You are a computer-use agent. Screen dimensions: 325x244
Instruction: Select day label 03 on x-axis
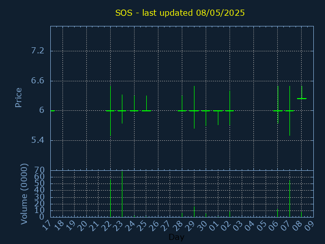238,225
